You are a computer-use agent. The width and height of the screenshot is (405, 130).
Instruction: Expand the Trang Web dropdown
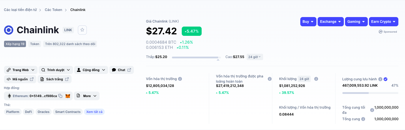tap(21, 70)
